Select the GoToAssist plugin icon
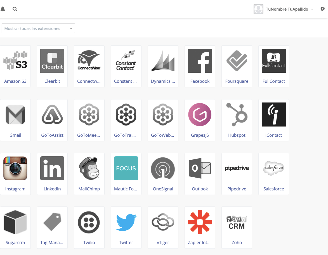The width and height of the screenshot is (328, 255). tap(52, 115)
